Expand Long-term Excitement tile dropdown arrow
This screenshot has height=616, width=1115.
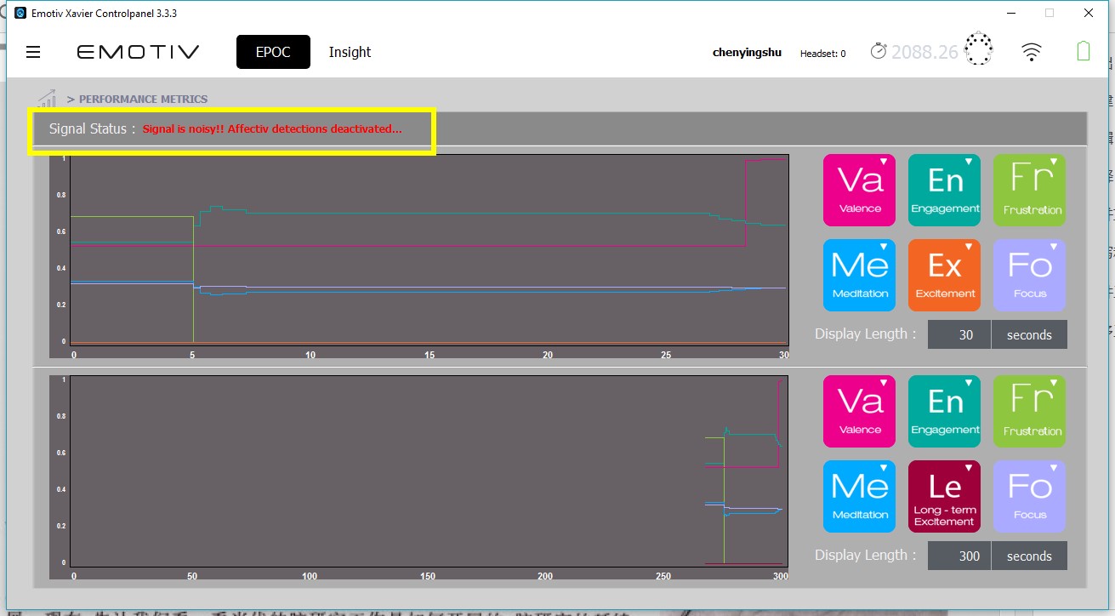[969, 468]
